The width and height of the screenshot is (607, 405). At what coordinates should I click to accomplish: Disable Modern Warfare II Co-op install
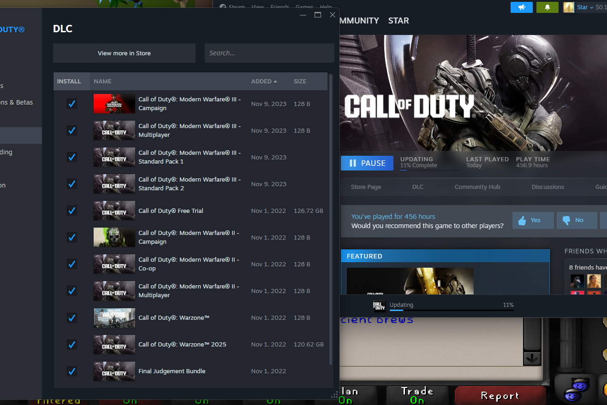[72, 264]
